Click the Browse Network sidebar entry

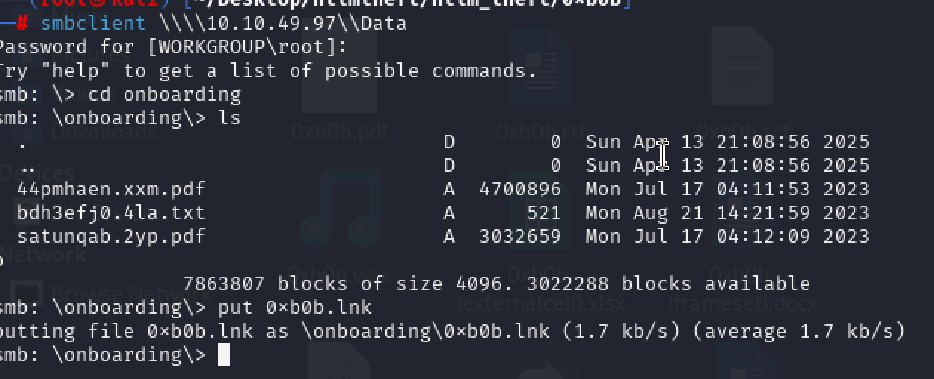coord(111,294)
